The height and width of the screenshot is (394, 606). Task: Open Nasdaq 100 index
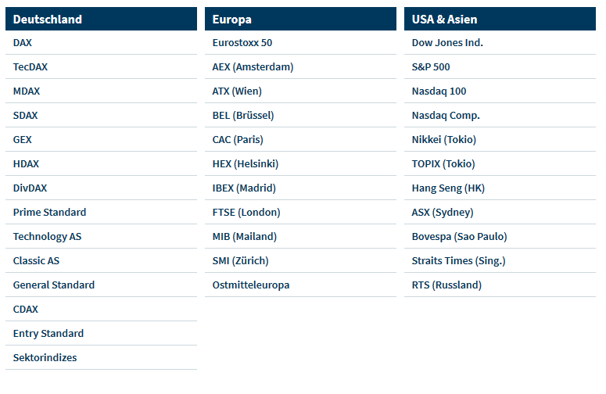click(439, 91)
